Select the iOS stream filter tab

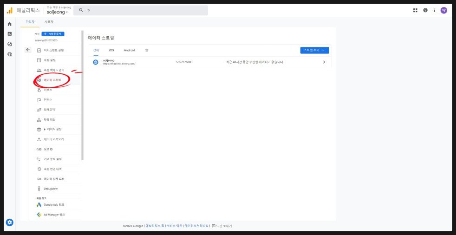pos(111,50)
